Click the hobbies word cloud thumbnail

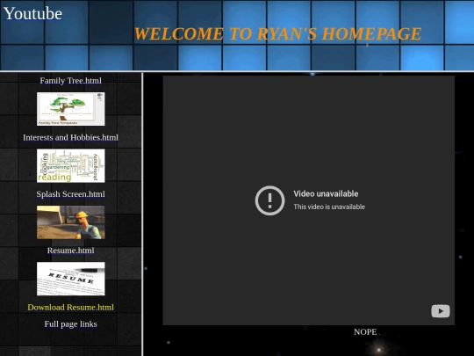click(71, 165)
